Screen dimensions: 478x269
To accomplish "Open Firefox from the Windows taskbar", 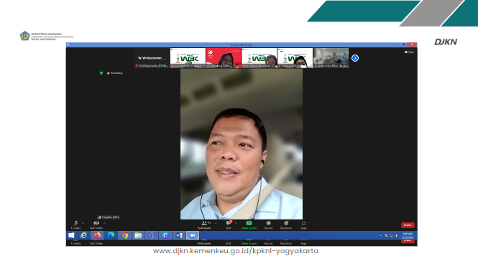I will [97, 235].
